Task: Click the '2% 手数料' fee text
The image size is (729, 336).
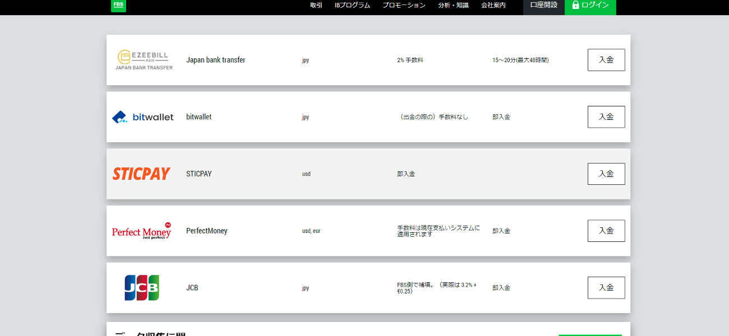Action: [x=410, y=60]
